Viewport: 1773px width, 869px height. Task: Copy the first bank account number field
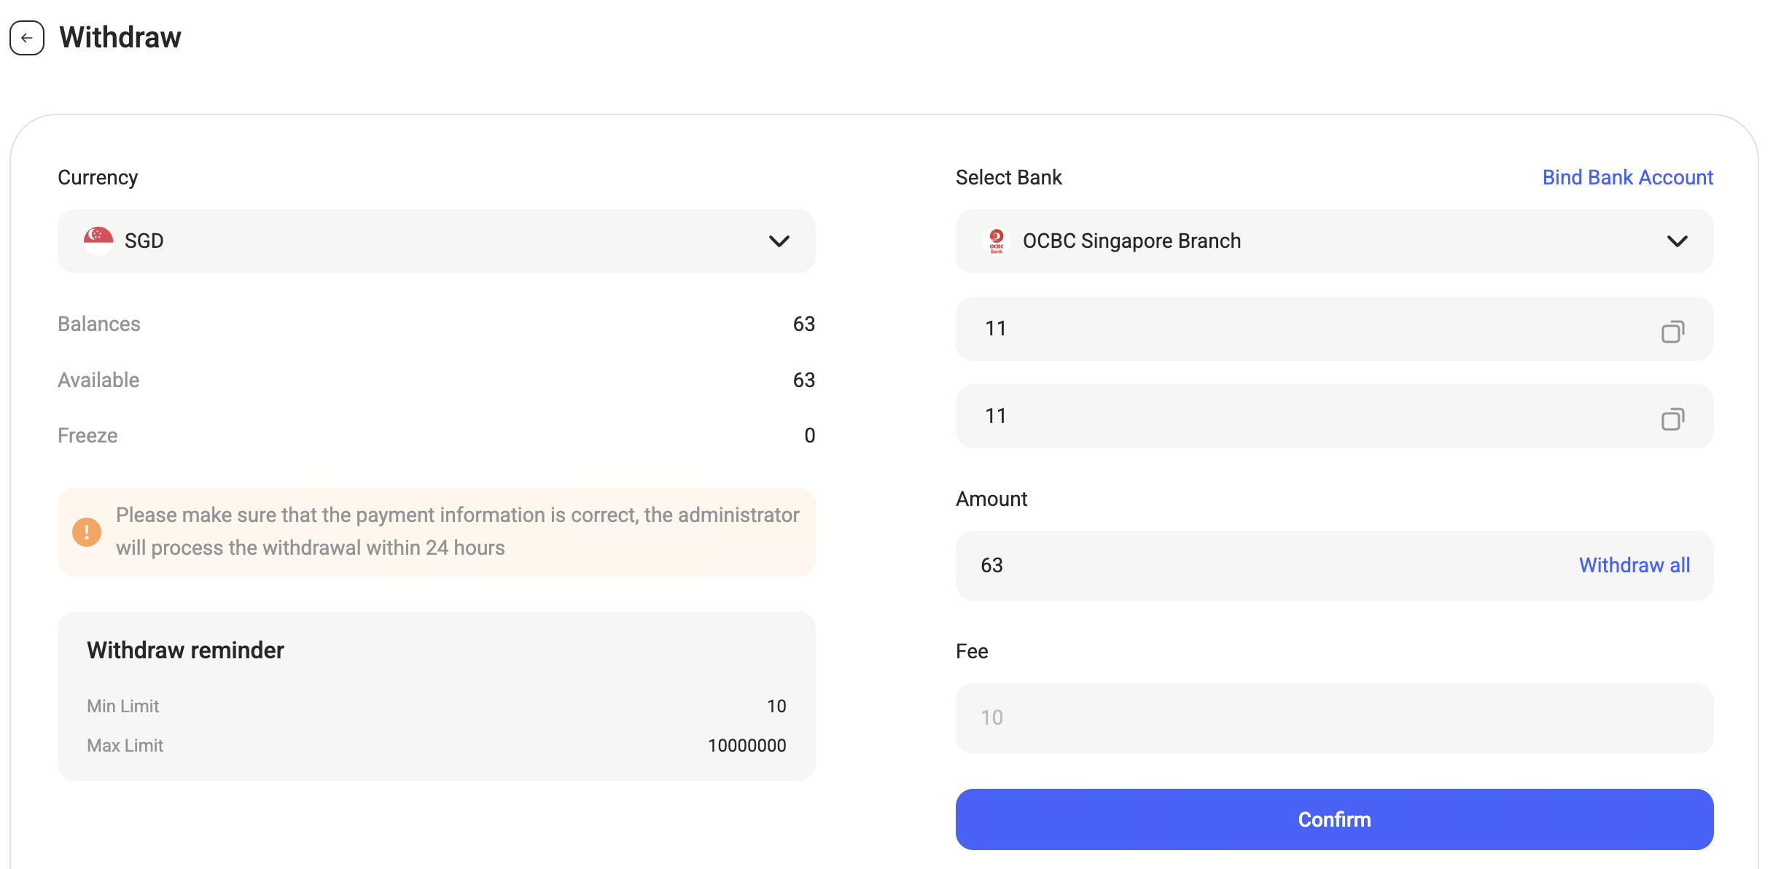(x=1672, y=332)
